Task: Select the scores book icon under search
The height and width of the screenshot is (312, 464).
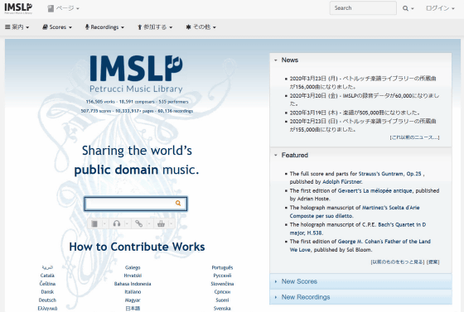Action: point(94,223)
